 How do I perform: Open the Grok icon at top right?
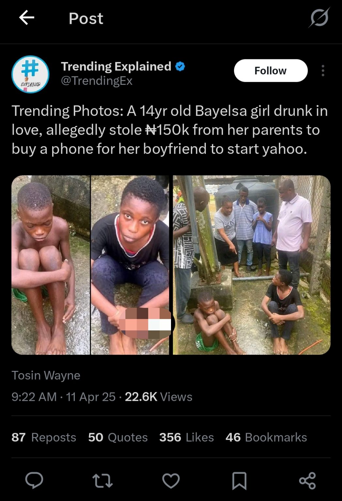click(319, 18)
